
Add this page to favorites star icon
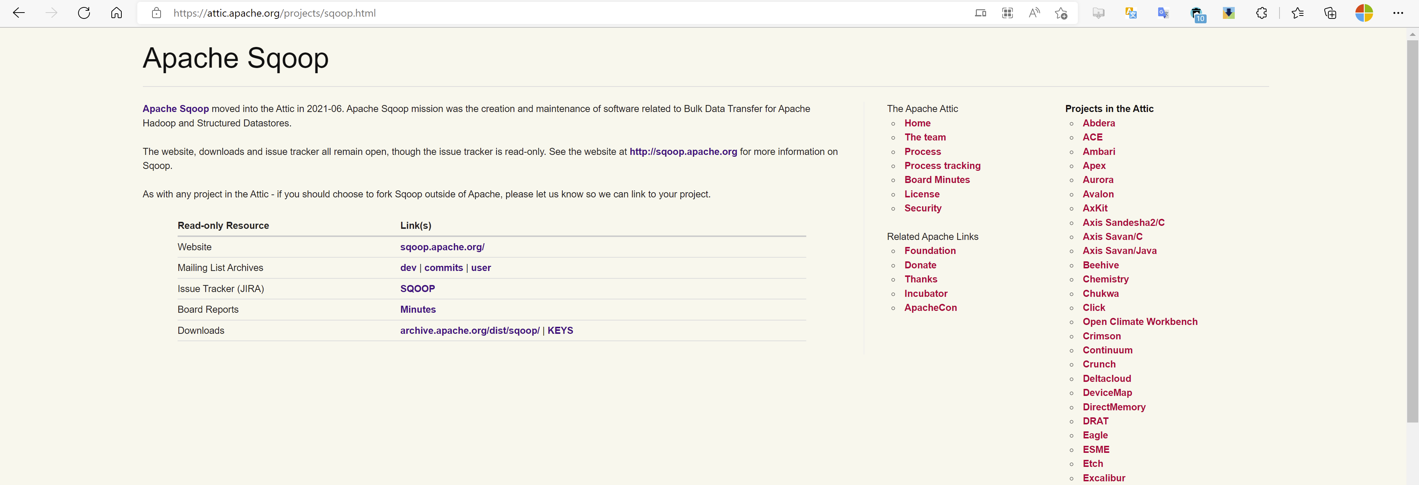(1061, 13)
